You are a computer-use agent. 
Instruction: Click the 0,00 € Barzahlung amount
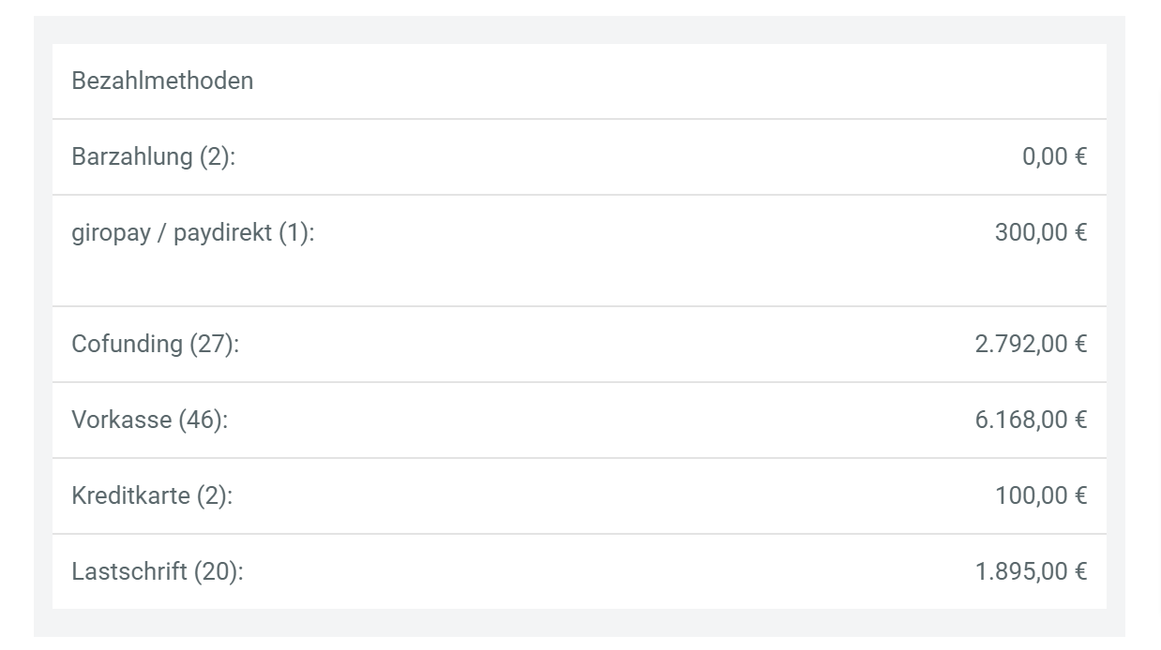click(x=1054, y=156)
